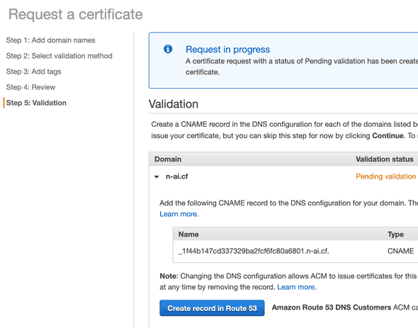The image size is (418, 328).
Task: Click Create record in Route 53 button
Action: 212,308
